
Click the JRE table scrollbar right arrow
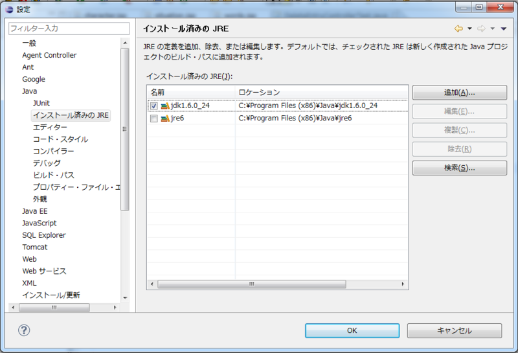pos(403,284)
